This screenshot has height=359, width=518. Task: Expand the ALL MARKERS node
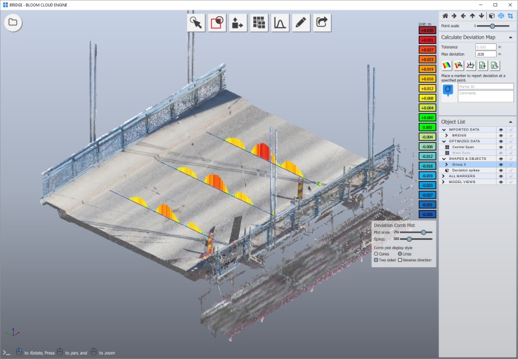click(444, 176)
